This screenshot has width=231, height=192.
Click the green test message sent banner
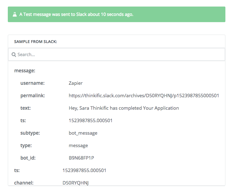click(x=117, y=14)
